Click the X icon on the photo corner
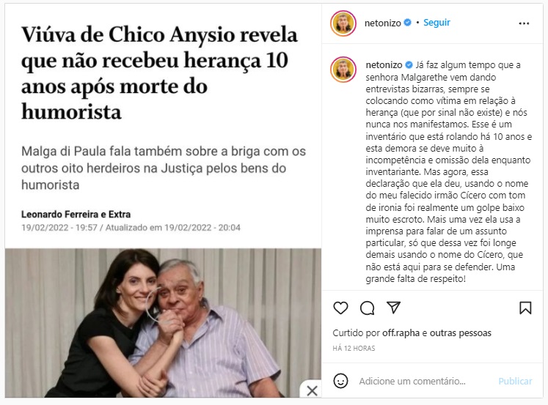The image size is (548, 405). tap(312, 390)
